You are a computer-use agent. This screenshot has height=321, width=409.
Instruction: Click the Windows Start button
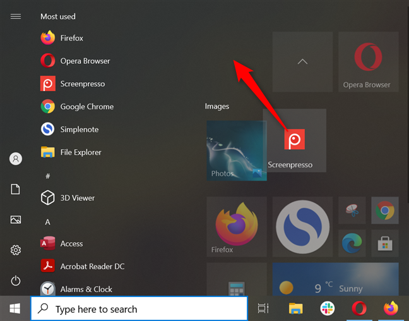15,308
